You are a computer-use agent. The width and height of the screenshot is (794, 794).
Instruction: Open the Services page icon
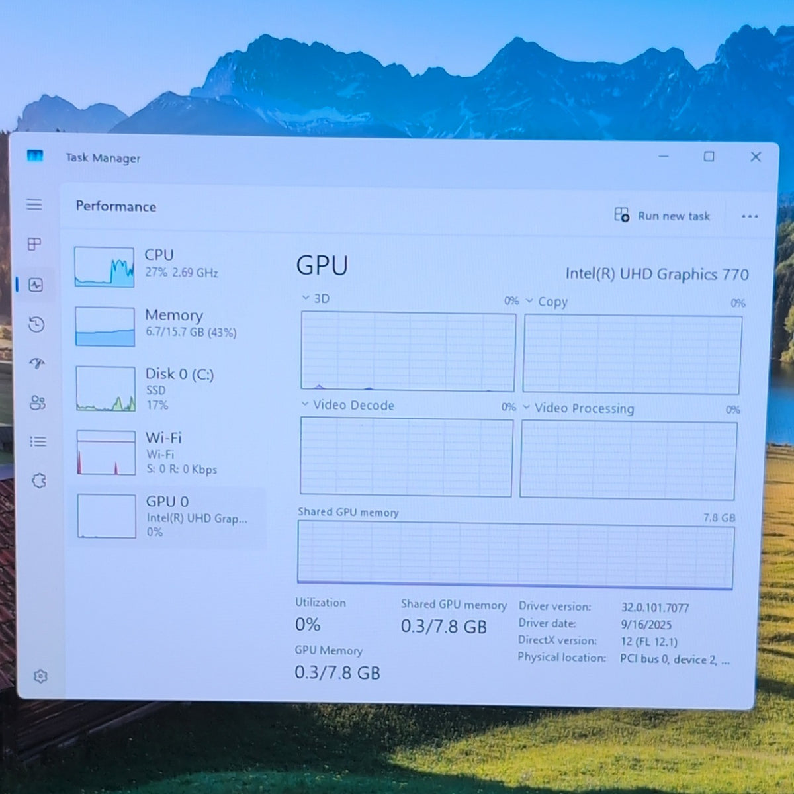(39, 480)
